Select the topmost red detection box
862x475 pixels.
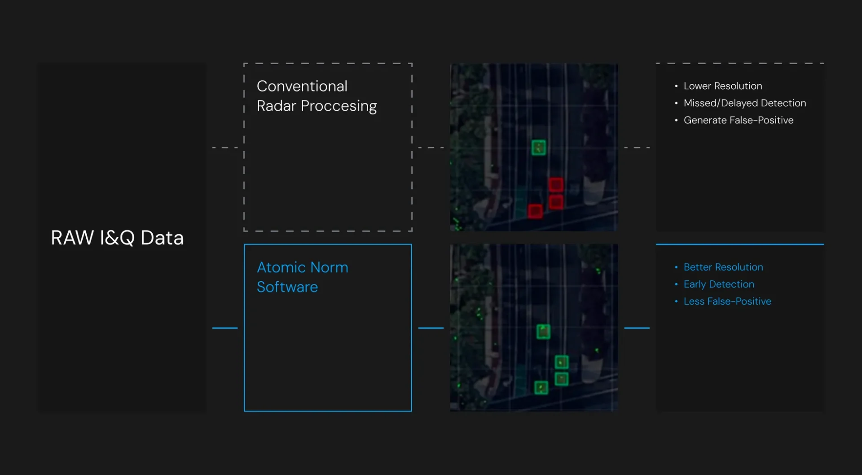[x=556, y=184]
